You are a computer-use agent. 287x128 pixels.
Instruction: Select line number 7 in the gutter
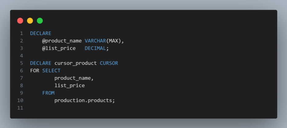[x=22, y=78]
